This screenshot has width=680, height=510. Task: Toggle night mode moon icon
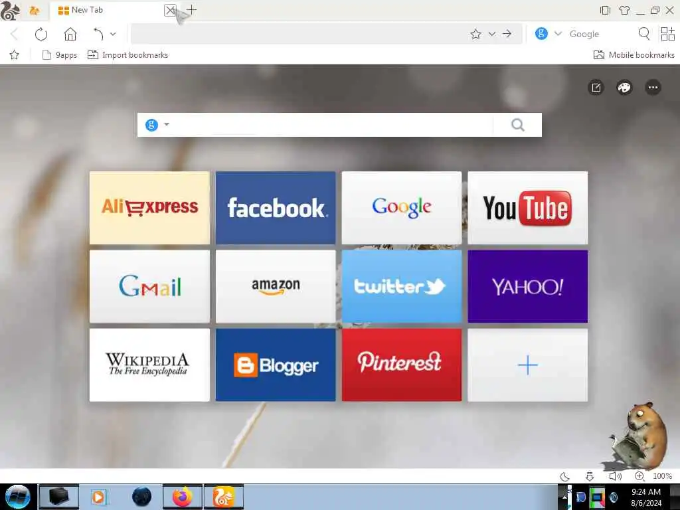pos(564,476)
